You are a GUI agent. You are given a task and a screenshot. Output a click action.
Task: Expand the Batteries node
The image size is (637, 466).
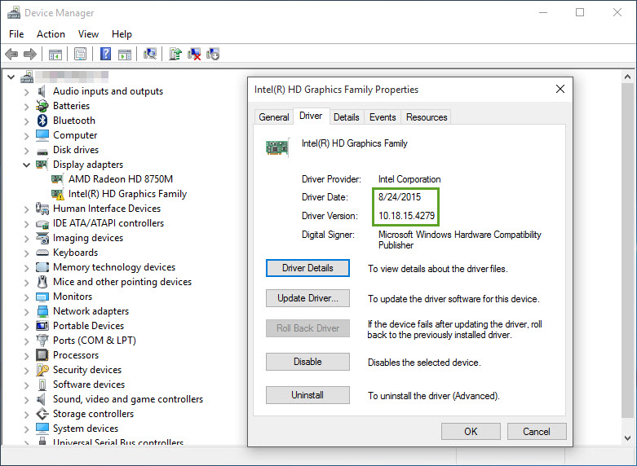pos(27,107)
